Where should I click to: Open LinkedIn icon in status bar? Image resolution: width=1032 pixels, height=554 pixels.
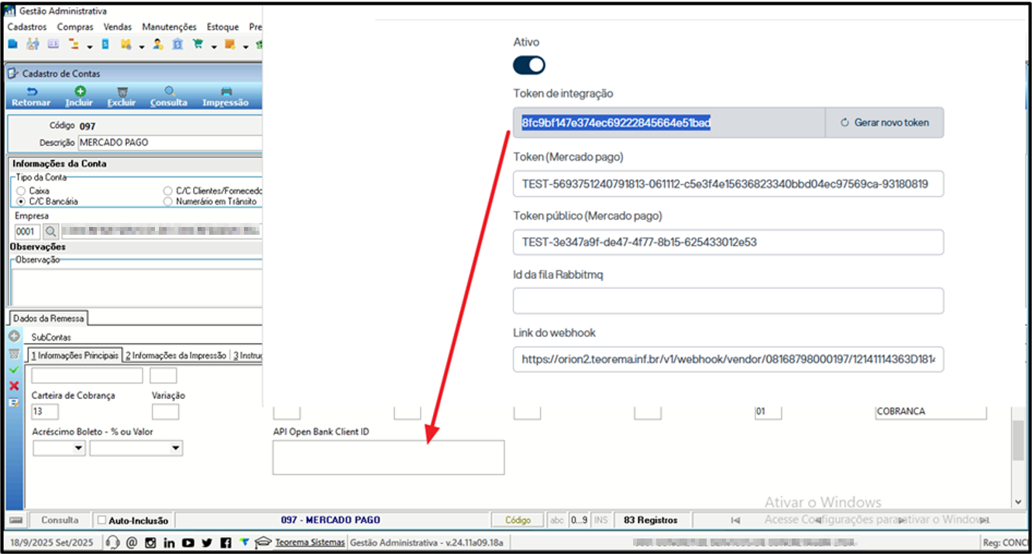(x=169, y=542)
